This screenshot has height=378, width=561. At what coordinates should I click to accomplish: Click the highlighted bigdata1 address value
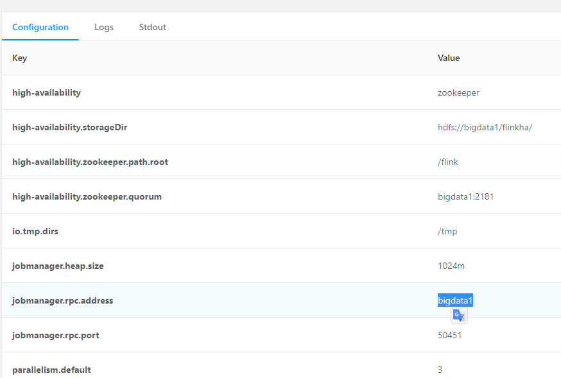click(x=455, y=300)
